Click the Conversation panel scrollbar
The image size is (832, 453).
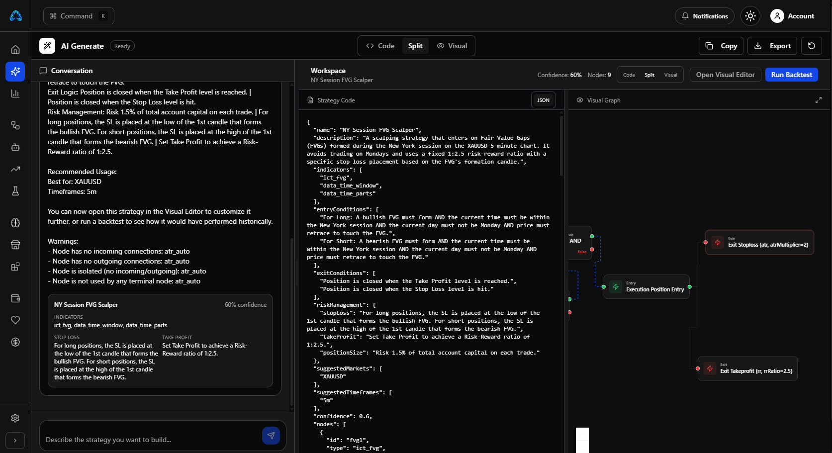tap(291, 323)
